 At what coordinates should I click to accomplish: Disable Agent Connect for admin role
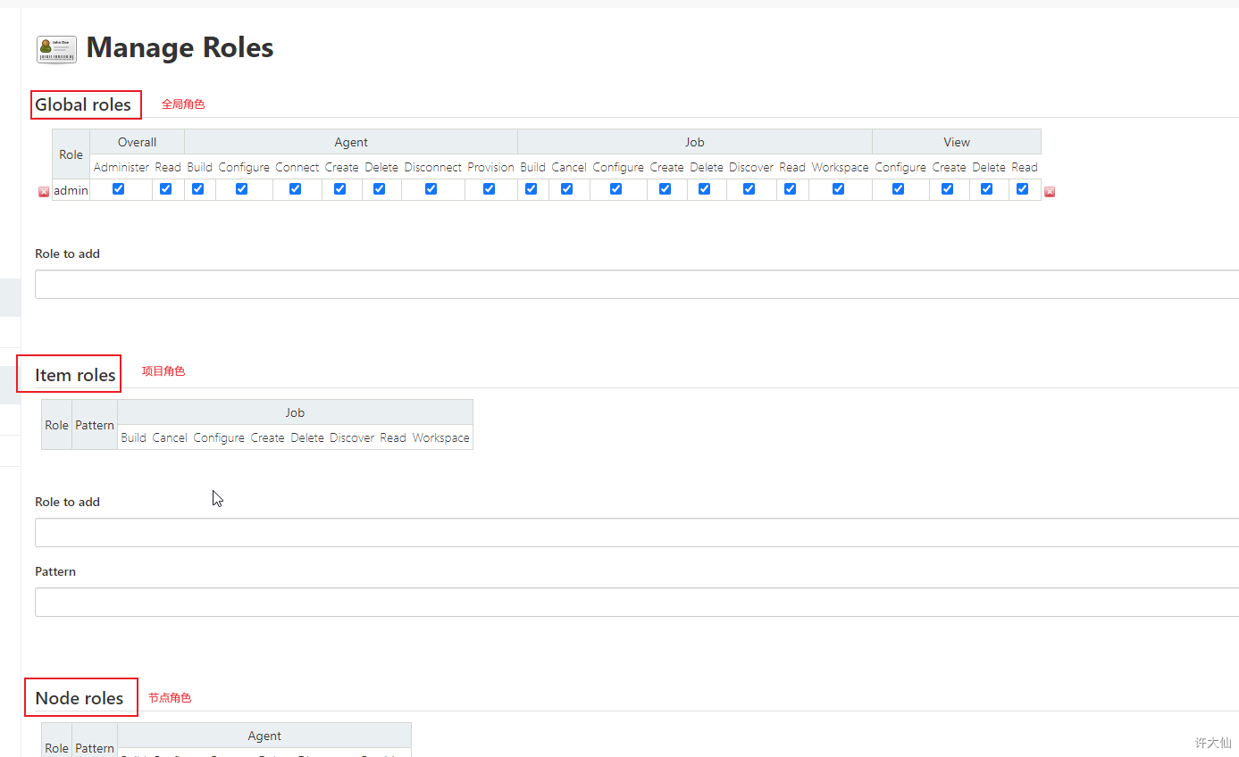[x=296, y=189]
